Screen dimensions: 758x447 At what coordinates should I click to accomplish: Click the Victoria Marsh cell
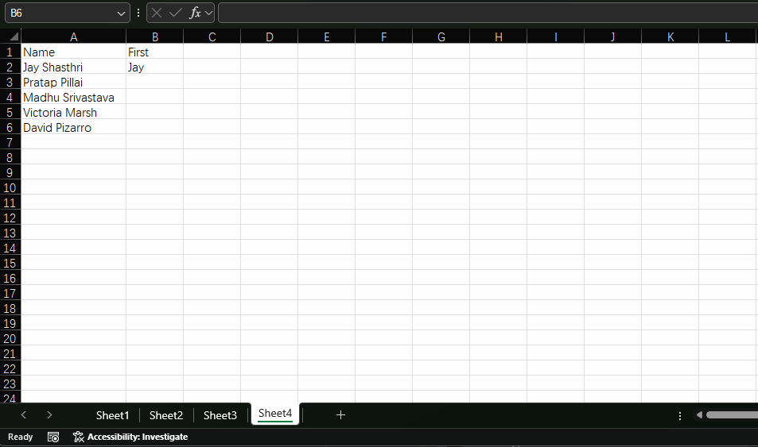(73, 113)
